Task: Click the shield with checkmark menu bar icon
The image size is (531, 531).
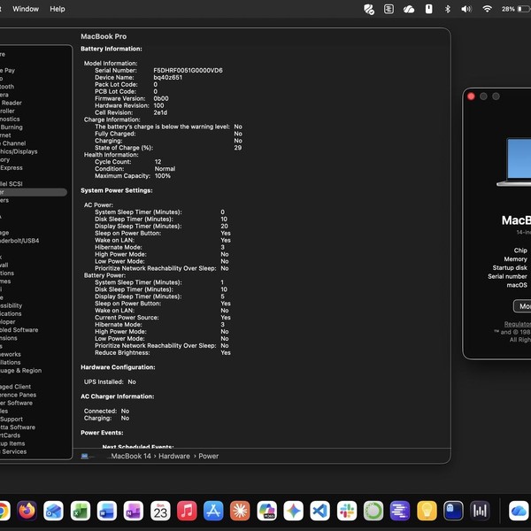Action: pyautogui.click(x=369, y=9)
